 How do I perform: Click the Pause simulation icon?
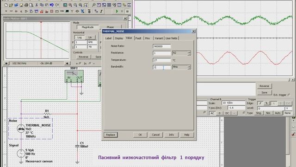coord(122,11)
